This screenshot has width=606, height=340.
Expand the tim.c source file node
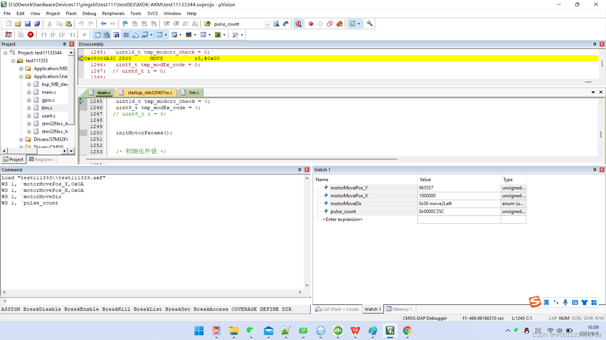[x=29, y=108]
